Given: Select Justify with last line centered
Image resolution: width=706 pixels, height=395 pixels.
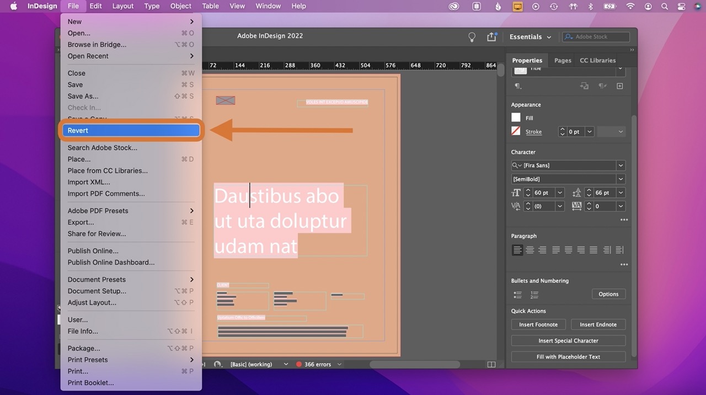Looking at the screenshot, I should tap(568, 250).
